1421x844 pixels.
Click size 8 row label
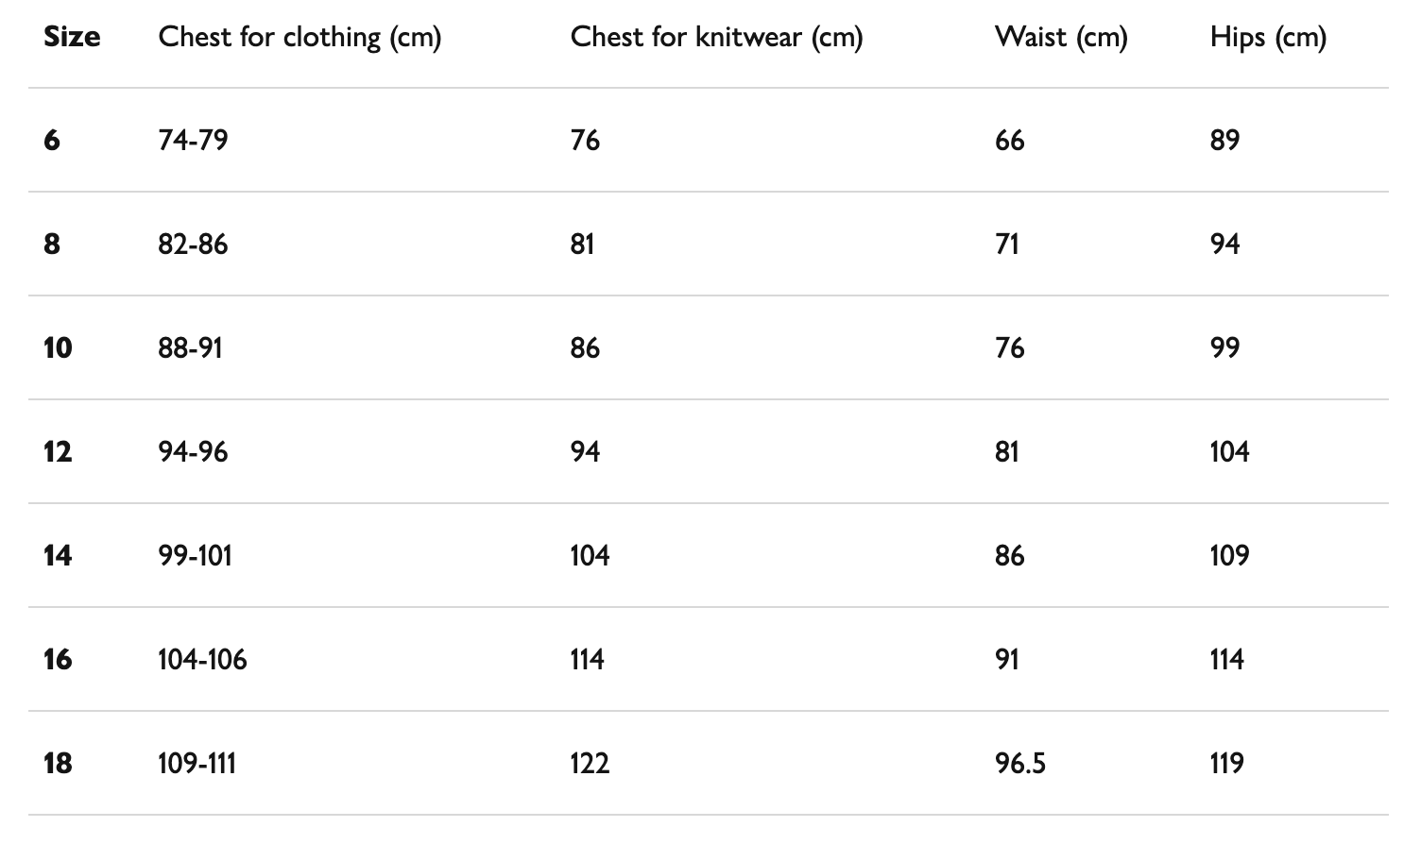[52, 245]
